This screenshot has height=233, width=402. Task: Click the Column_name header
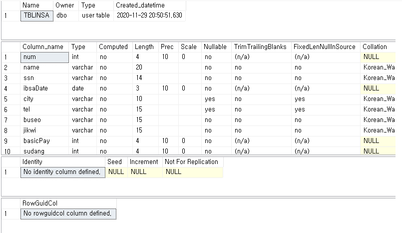point(44,47)
